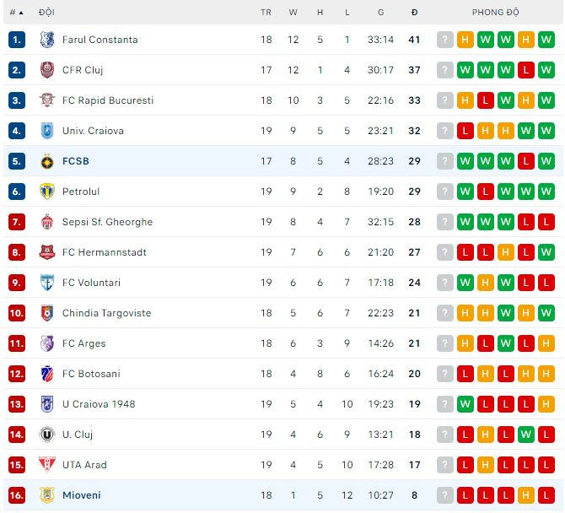This screenshot has height=513, width=565.
Task: Click the Sepsi Sf. Gheorghe logo
Action: pos(47,222)
